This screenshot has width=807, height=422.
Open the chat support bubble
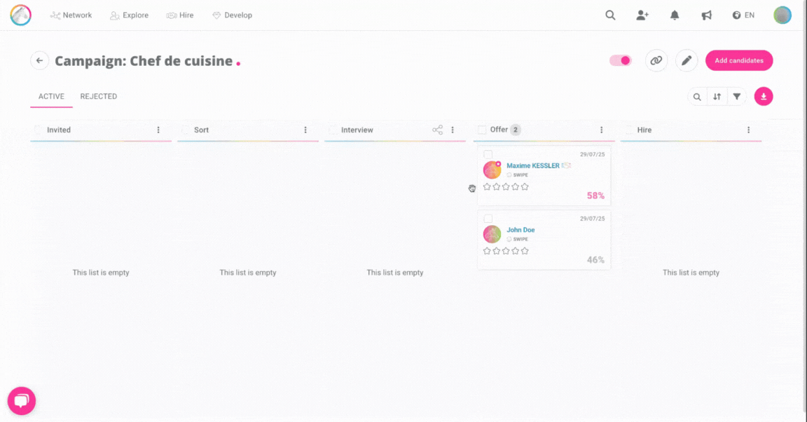22,401
